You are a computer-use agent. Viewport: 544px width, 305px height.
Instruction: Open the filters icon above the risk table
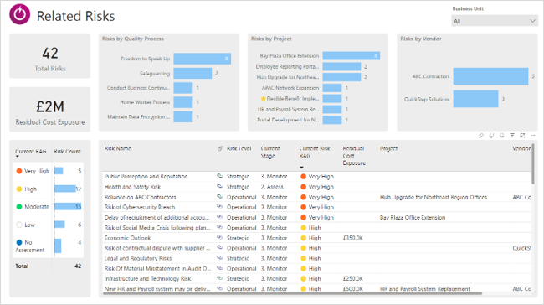(x=512, y=136)
